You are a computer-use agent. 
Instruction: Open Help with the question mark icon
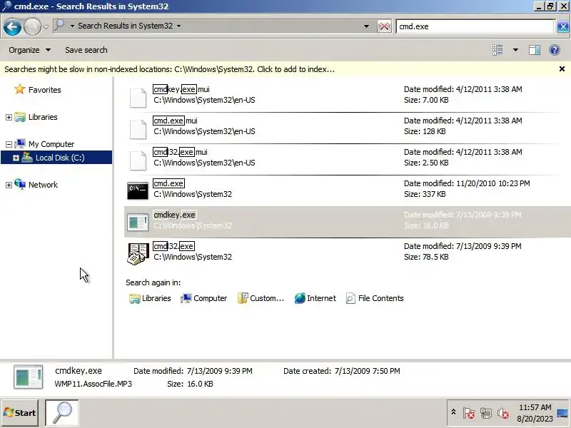click(x=555, y=50)
